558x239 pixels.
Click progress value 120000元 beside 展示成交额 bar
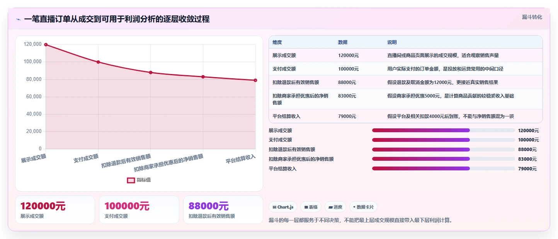tap(528, 131)
